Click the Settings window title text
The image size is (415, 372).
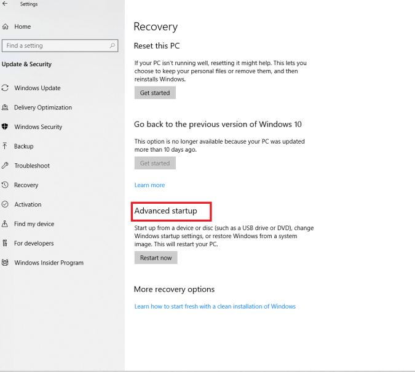[x=29, y=4]
